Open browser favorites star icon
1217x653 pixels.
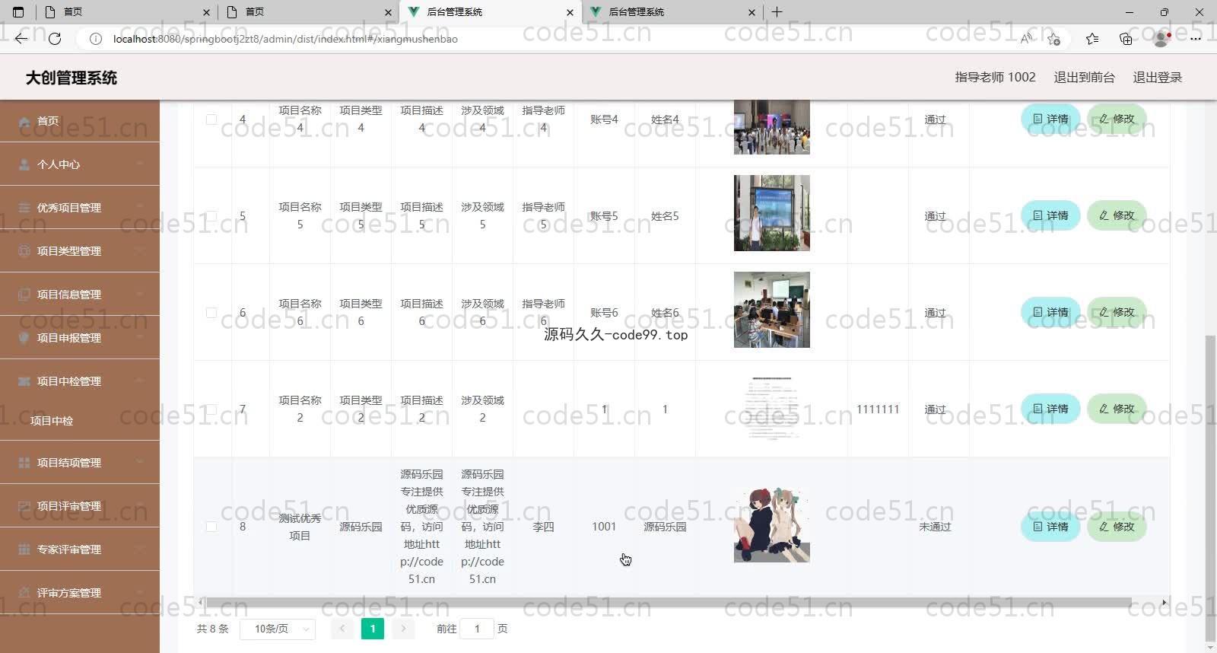[1092, 39]
